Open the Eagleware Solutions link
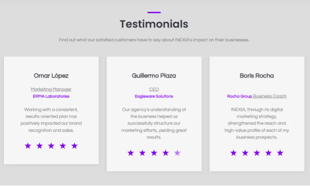This screenshot has height=186, width=310. click(x=154, y=96)
